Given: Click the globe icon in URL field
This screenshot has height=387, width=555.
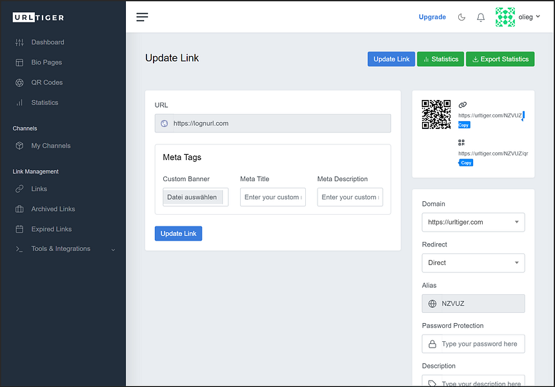Looking at the screenshot, I should click(164, 123).
